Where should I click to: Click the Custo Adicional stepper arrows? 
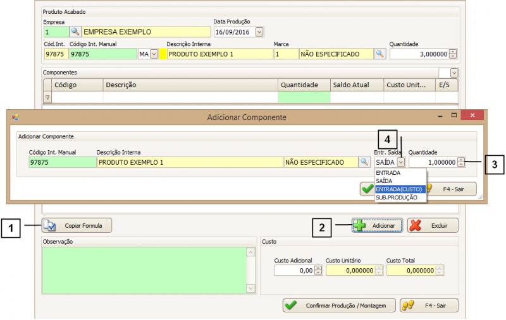[x=318, y=270]
